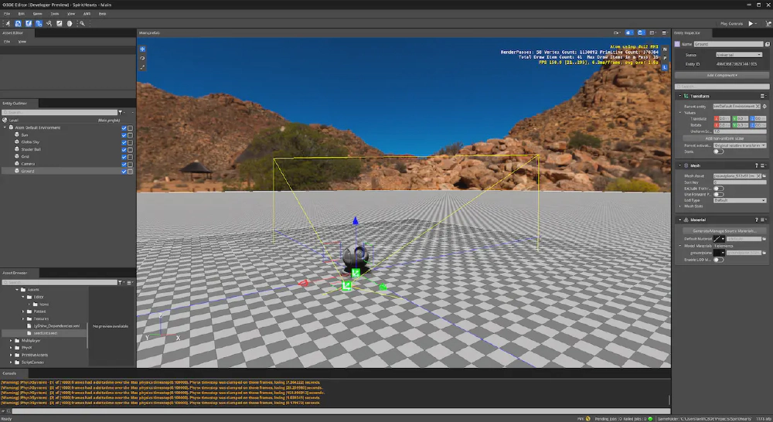Screen dimensions: 773x422
Task: Open the Mesh component help icon
Action: coord(756,165)
